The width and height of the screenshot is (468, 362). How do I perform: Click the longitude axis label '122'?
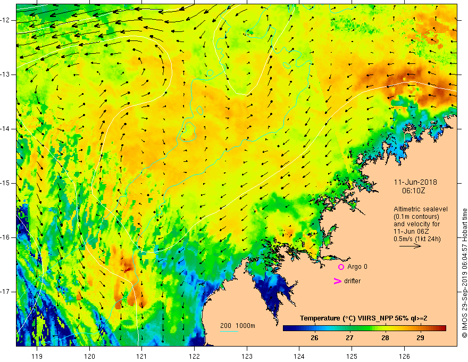pyautogui.click(x=194, y=356)
